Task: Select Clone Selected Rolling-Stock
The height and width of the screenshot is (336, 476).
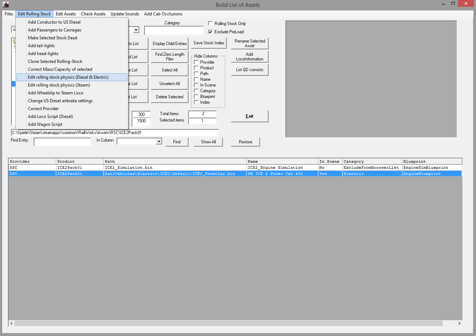Action: 72,61
